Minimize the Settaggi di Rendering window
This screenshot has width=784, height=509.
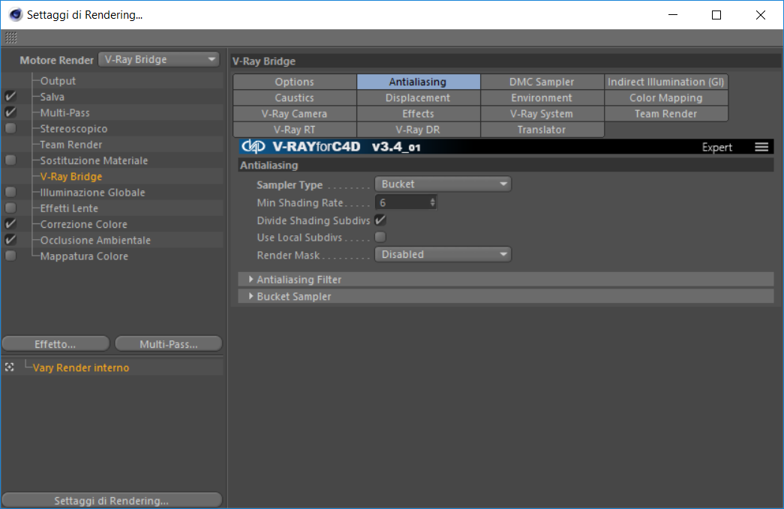point(673,15)
